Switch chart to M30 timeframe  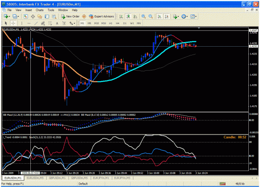point(104,23)
